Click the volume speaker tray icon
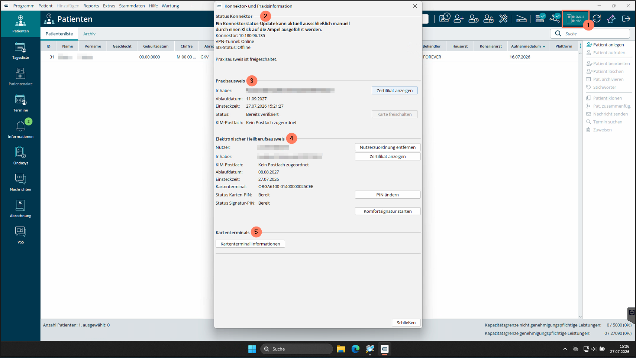 click(x=594, y=349)
